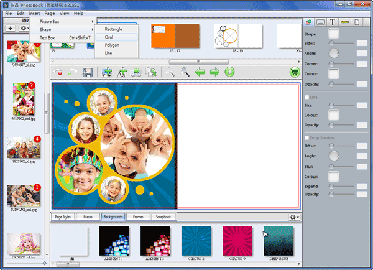
Task: Open Edit menu
Action: (21, 14)
